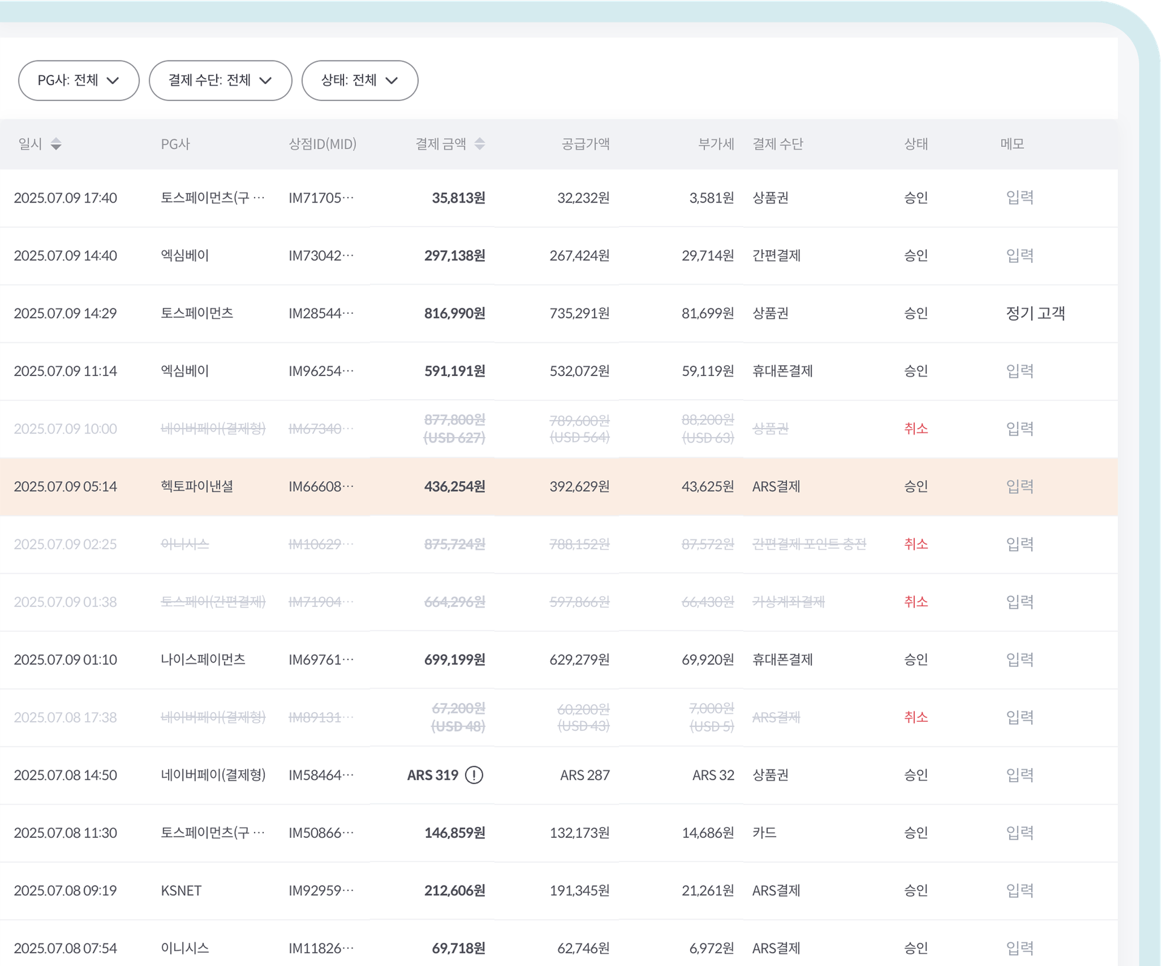Click the 상태 column header

(x=915, y=144)
